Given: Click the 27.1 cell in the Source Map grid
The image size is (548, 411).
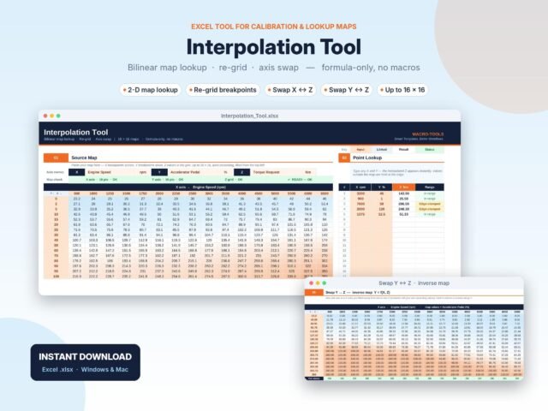Looking at the screenshot, I should tap(76, 204).
